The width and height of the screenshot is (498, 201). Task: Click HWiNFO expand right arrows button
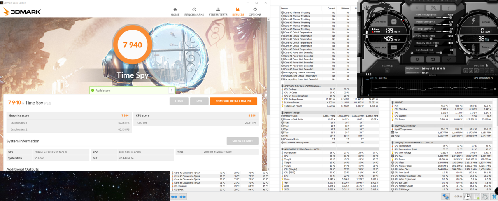182,197
